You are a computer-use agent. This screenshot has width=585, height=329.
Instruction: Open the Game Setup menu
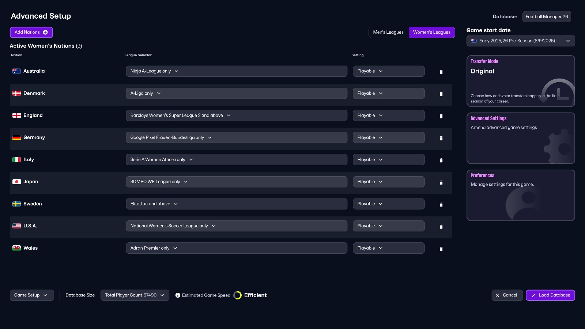click(x=31, y=295)
